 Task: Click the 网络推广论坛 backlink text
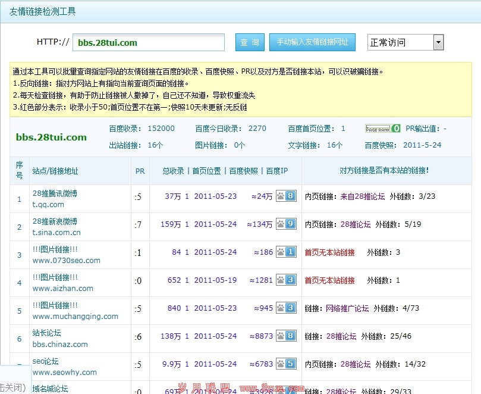point(347,308)
